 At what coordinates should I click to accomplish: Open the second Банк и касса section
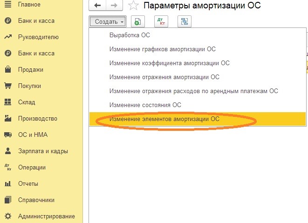point(36,53)
